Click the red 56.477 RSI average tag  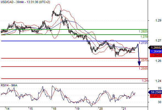pyautogui.click(x=156, y=96)
